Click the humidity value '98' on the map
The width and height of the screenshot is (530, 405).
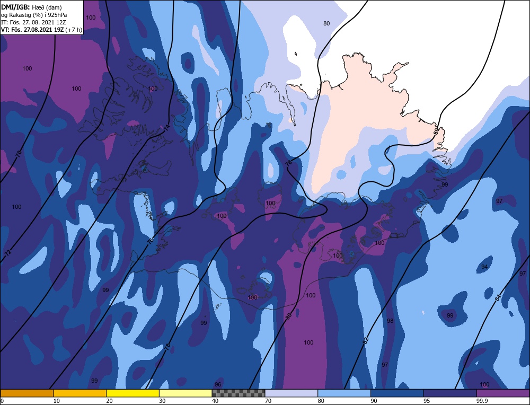(x=390, y=321)
